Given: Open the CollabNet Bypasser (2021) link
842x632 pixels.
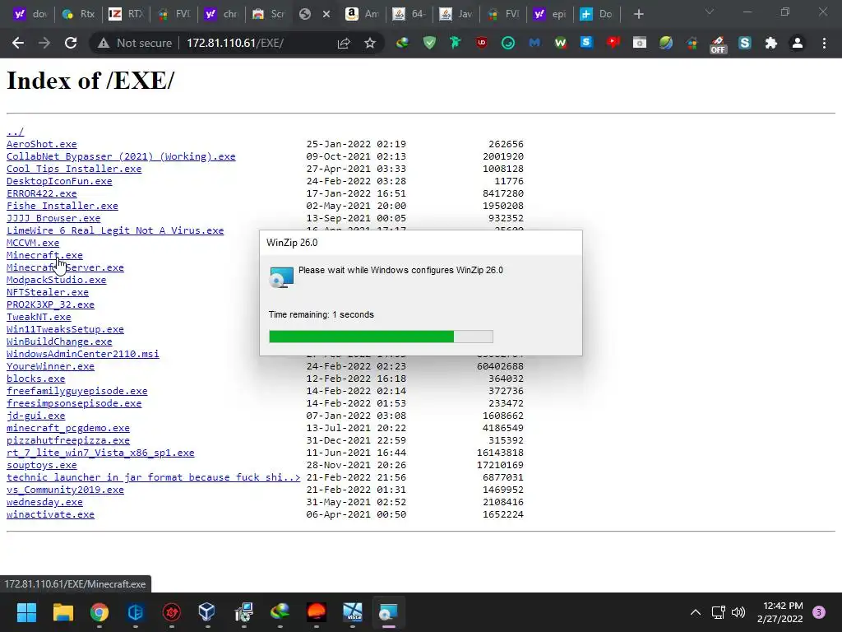Looking at the screenshot, I should pyautogui.click(x=121, y=156).
